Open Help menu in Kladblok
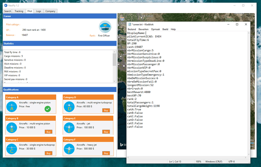Screen dimensions: 261x167 coord(173,29)
